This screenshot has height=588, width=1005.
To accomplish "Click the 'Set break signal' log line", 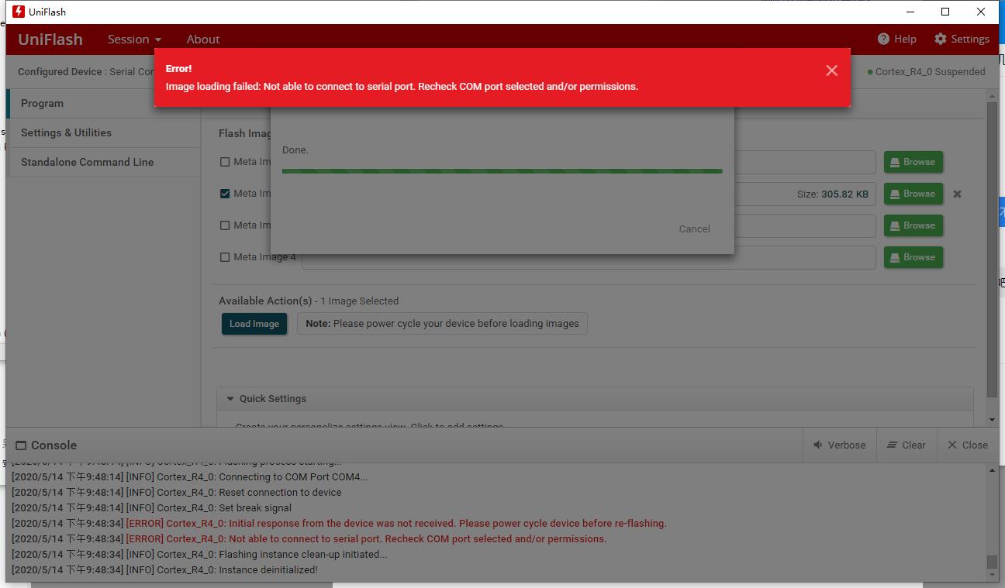I will pos(152,508).
